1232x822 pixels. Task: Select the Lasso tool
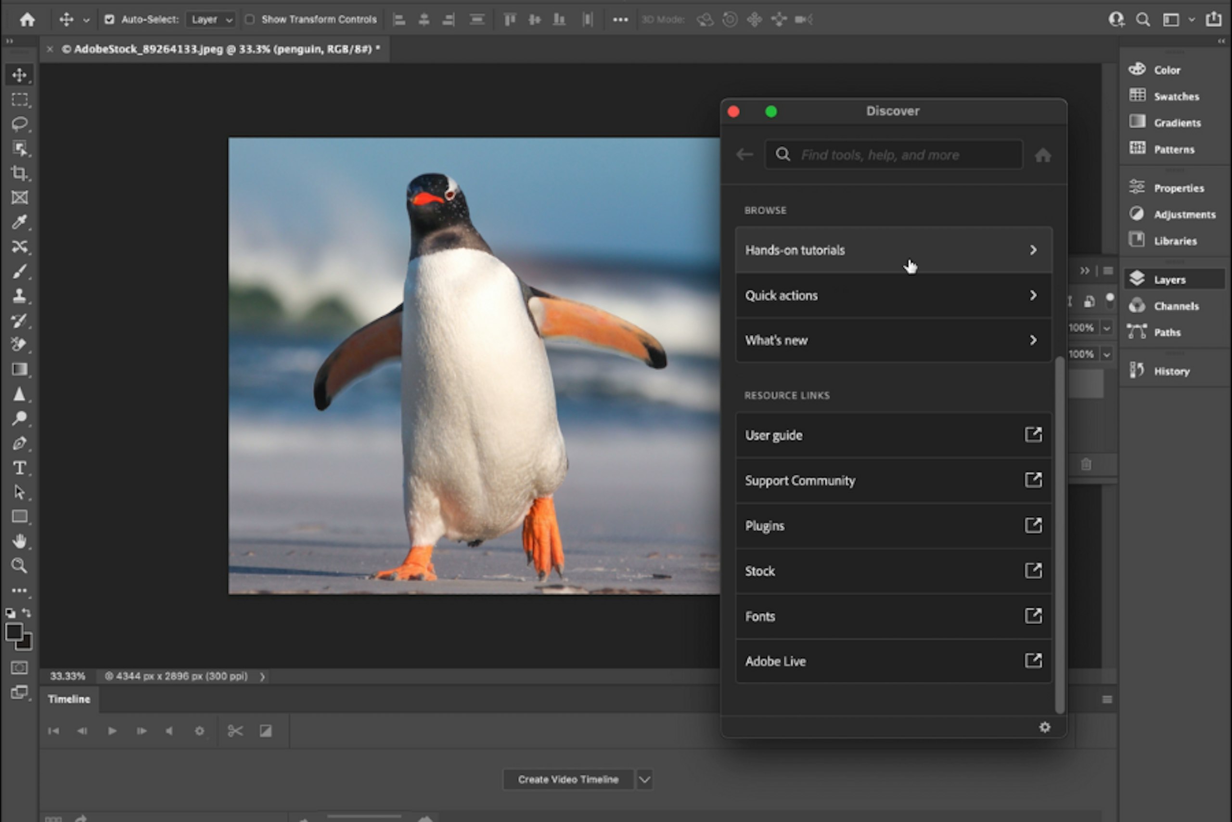[x=19, y=124]
